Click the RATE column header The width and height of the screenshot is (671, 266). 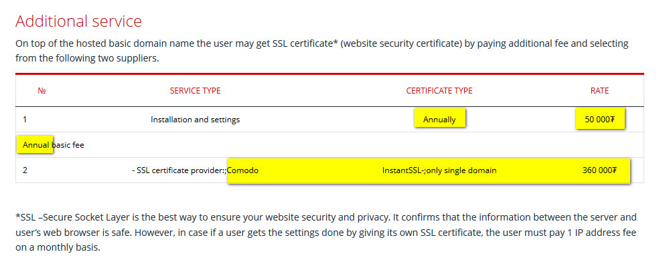click(599, 90)
